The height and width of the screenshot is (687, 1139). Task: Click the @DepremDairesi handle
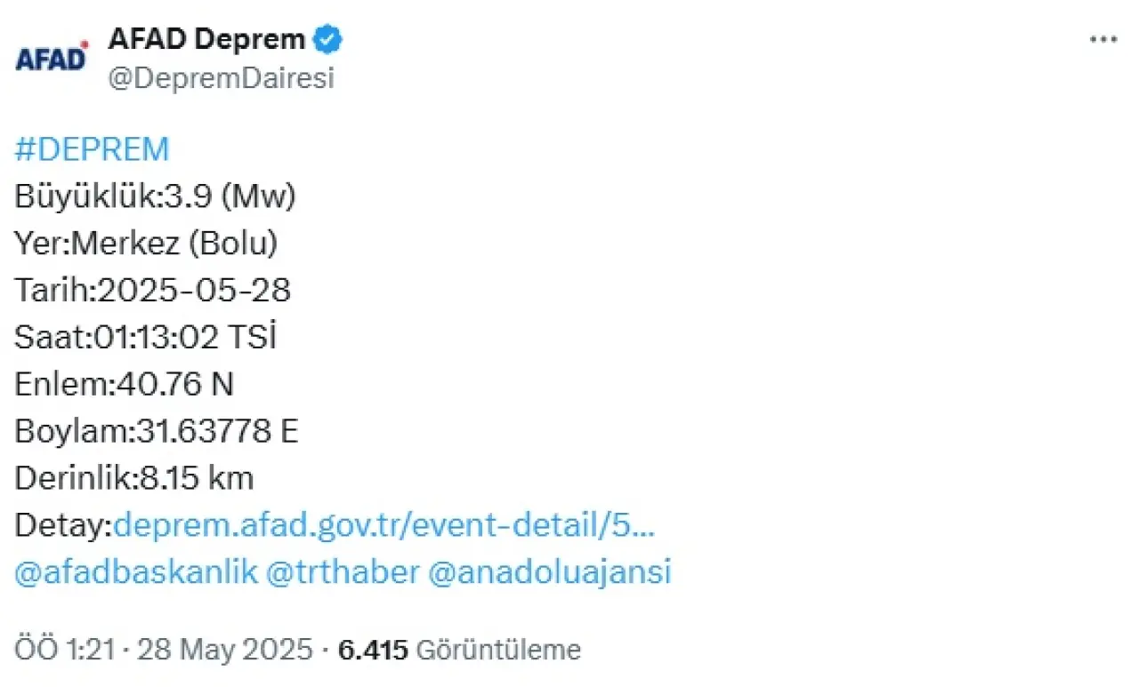click(221, 78)
